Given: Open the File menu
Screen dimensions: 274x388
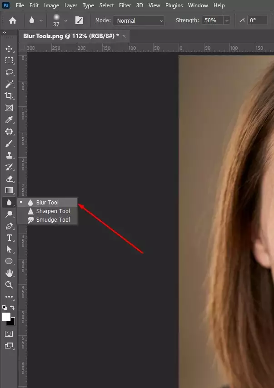Looking at the screenshot, I should tap(20, 5).
